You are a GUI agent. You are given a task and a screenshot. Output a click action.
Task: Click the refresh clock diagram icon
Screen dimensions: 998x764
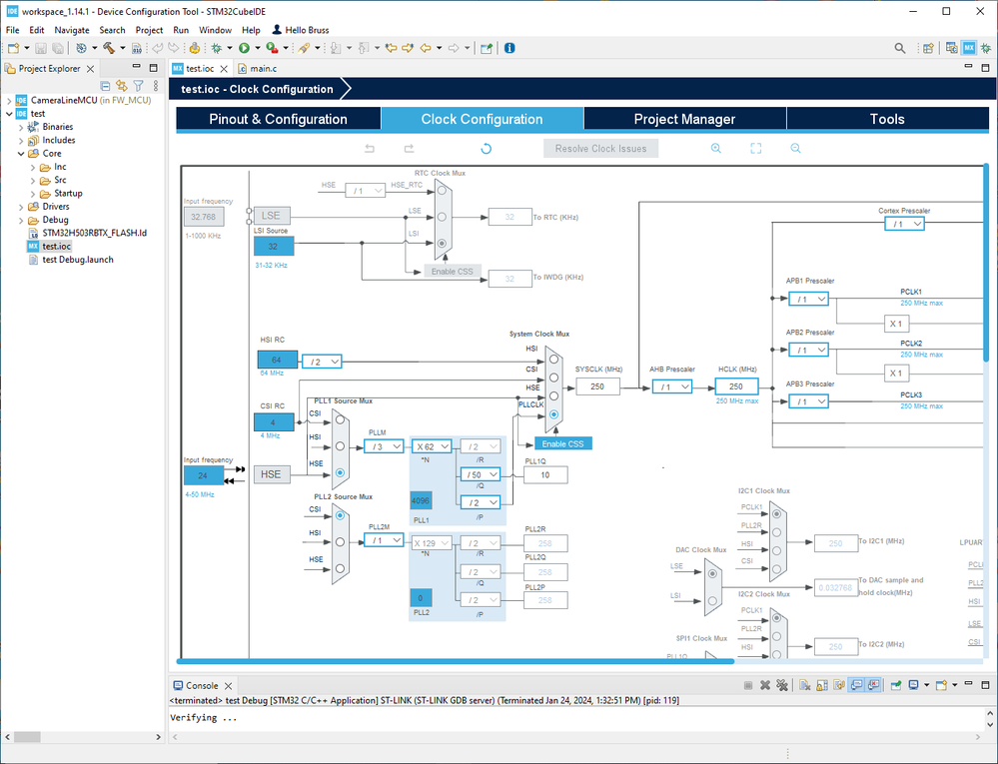[x=486, y=148]
